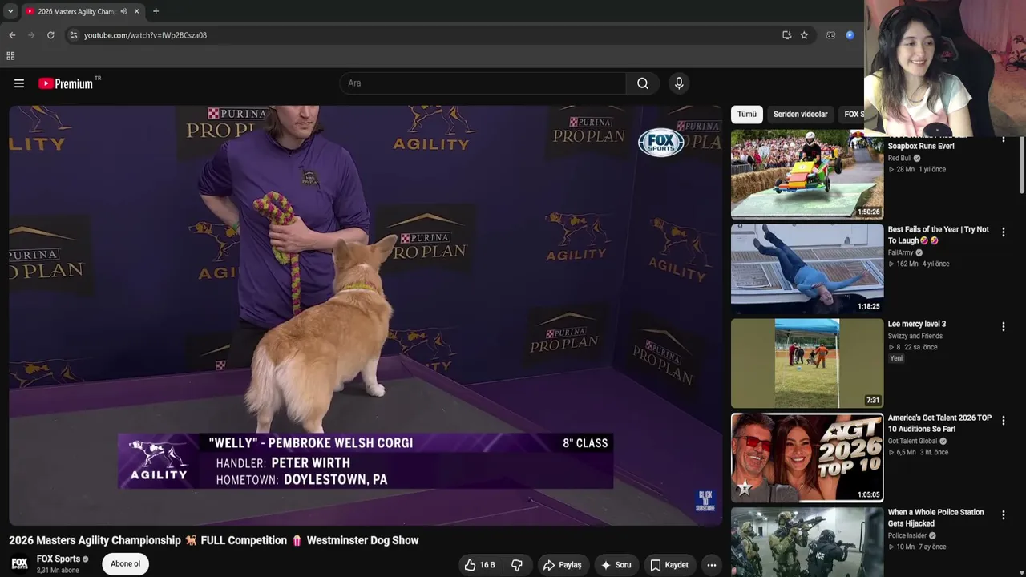Image resolution: width=1026 pixels, height=577 pixels.
Task: Open 'When a Whole Police Station Gets Hijacked' title
Action: 935,518
